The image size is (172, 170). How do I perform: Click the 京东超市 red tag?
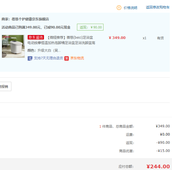[36, 37]
